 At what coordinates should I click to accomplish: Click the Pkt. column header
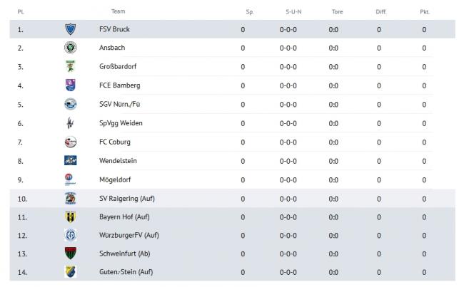click(x=425, y=12)
